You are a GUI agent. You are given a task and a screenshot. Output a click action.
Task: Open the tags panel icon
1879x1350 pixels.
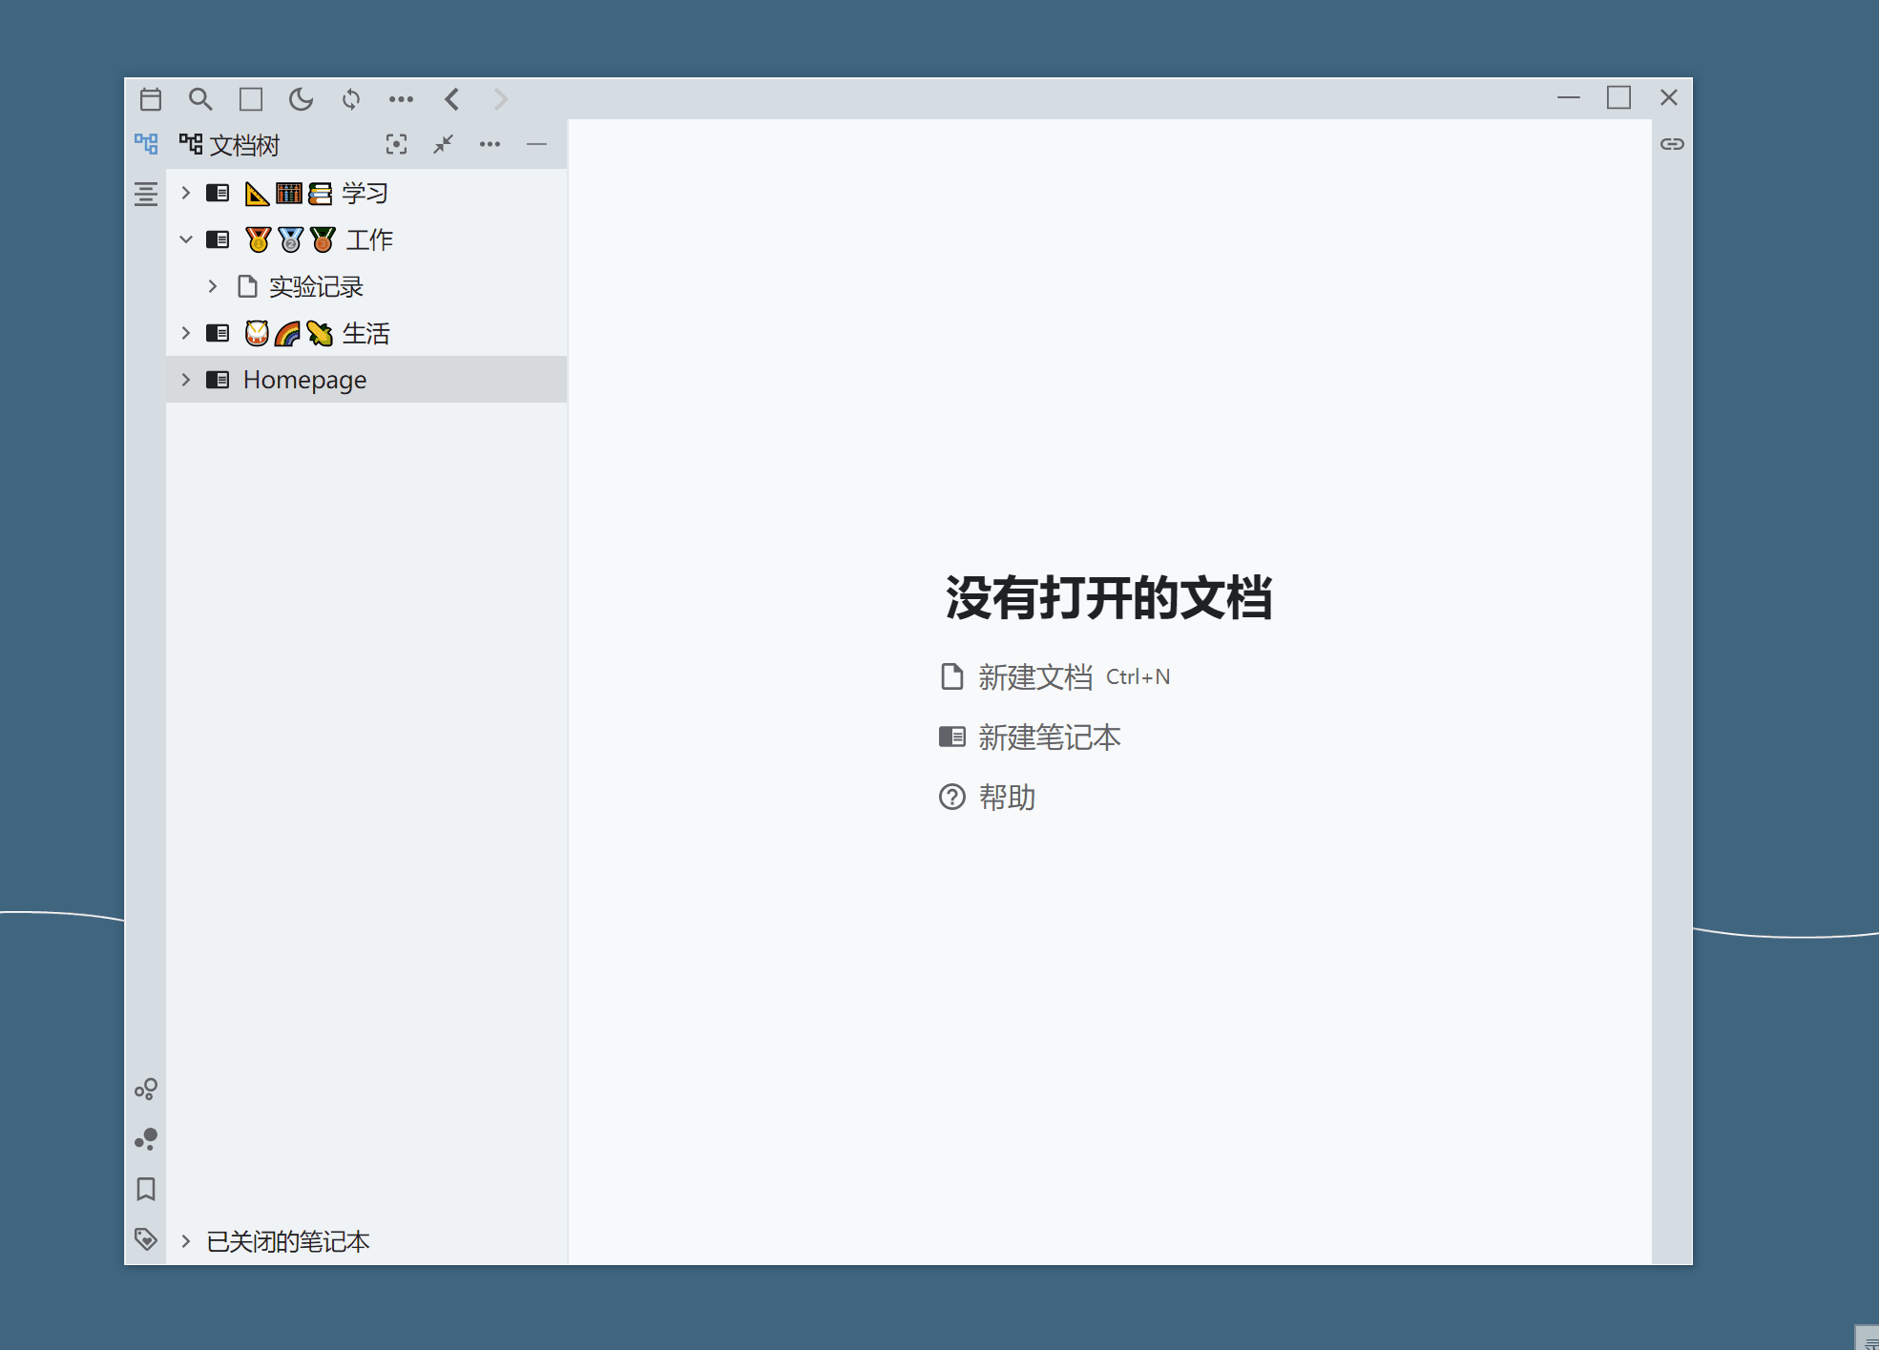click(x=146, y=1239)
